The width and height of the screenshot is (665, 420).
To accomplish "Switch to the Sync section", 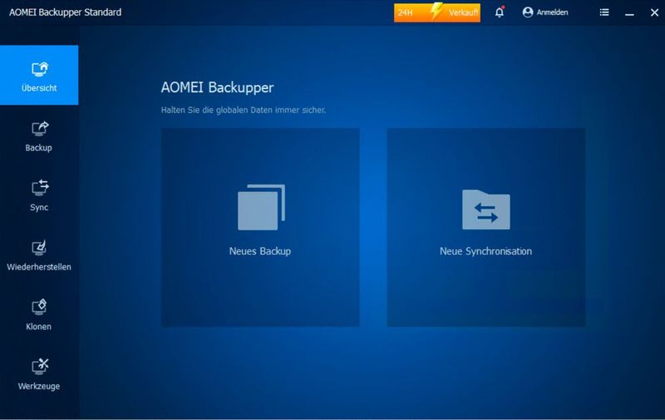I will (39, 196).
